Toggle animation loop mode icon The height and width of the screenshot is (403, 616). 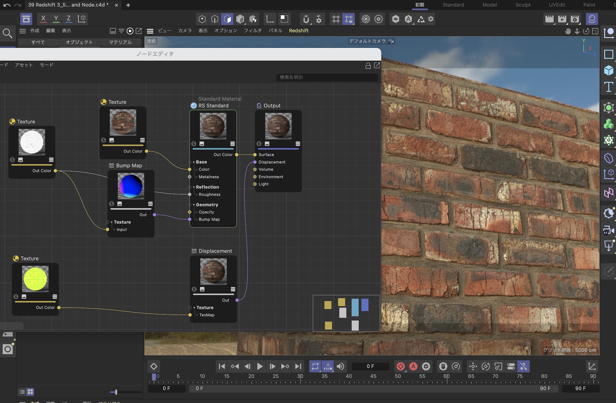point(315,366)
